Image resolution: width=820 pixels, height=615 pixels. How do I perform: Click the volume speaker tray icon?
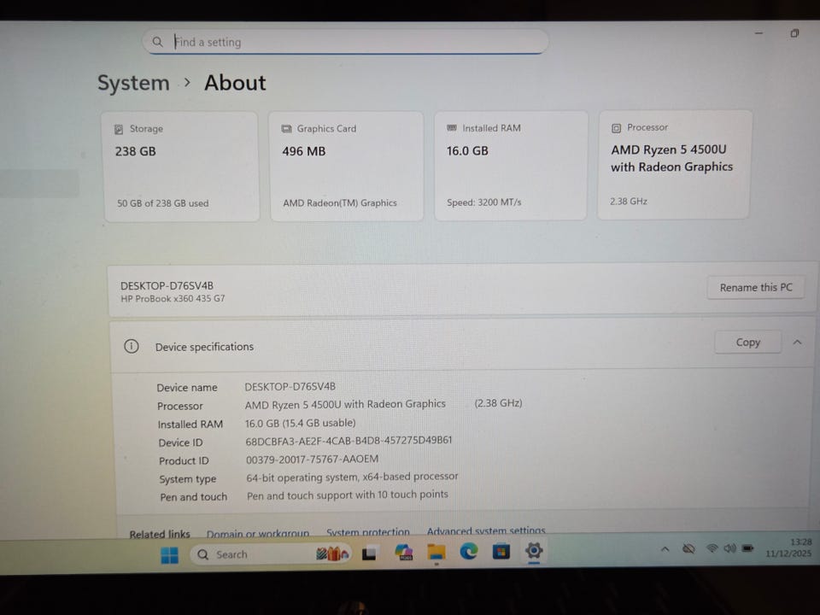tap(729, 548)
